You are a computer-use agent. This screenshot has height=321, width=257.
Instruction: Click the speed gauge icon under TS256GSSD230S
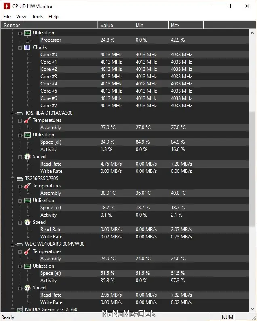[x=27, y=222]
